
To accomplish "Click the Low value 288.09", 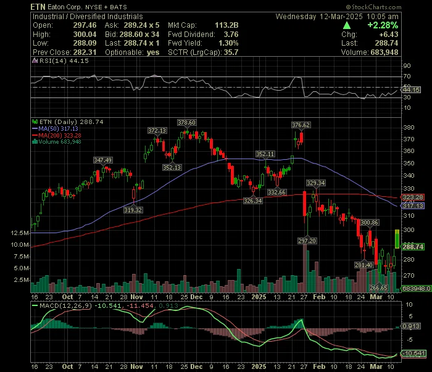I will (x=85, y=43).
